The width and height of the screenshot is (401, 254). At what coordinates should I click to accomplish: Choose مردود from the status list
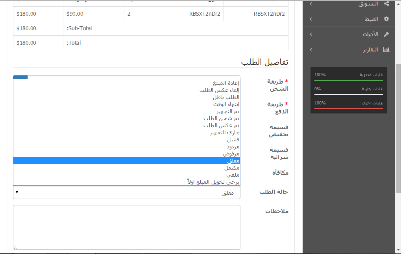(x=127, y=147)
